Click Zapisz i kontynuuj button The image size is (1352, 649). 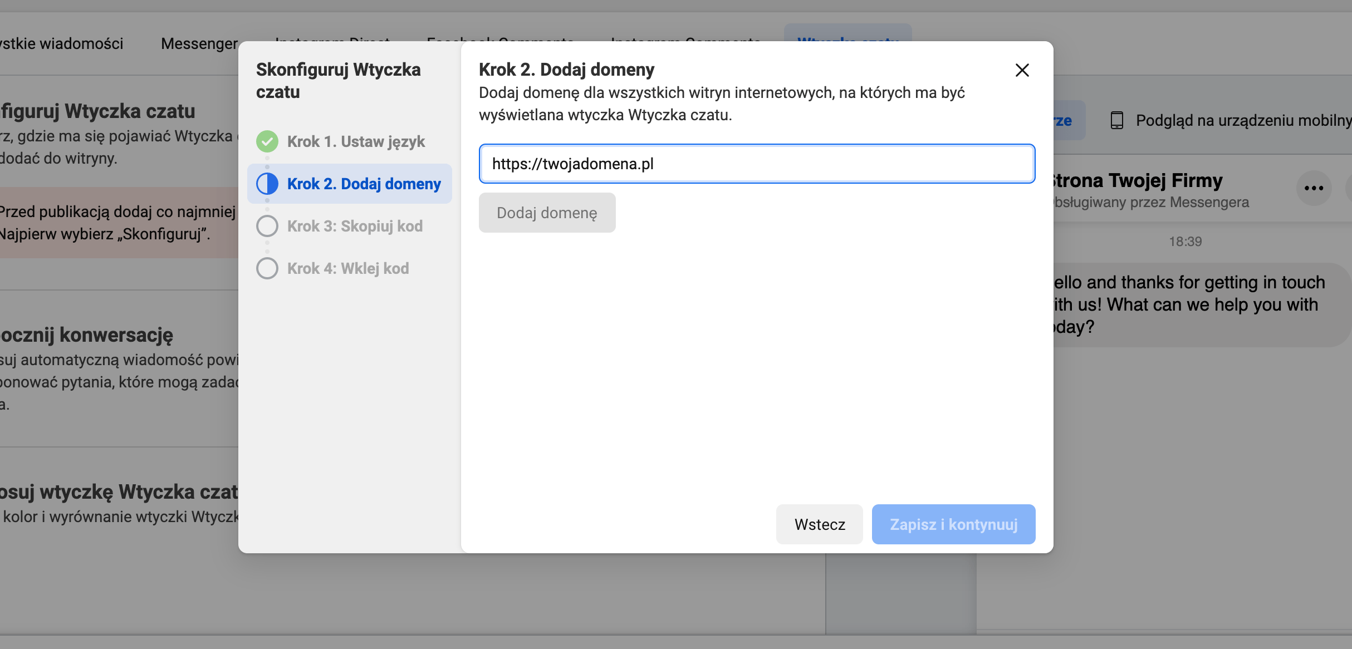(953, 524)
